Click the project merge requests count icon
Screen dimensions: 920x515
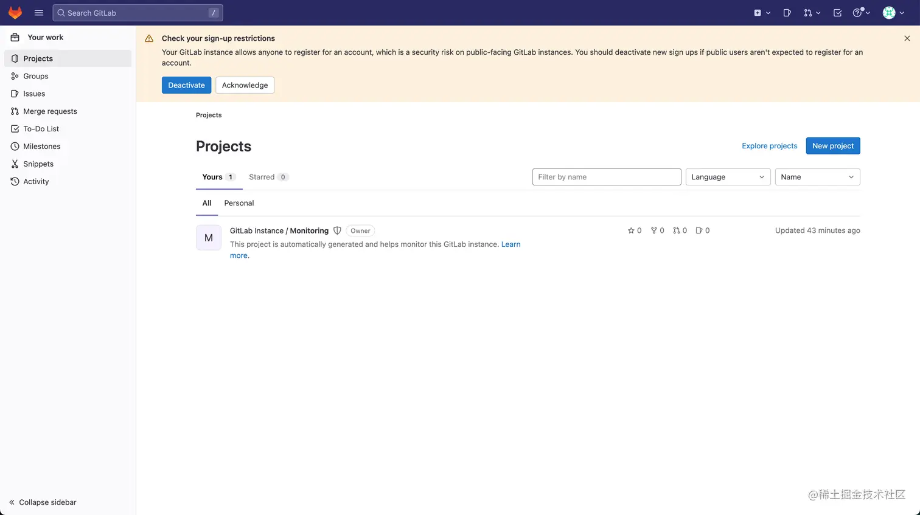coord(677,230)
